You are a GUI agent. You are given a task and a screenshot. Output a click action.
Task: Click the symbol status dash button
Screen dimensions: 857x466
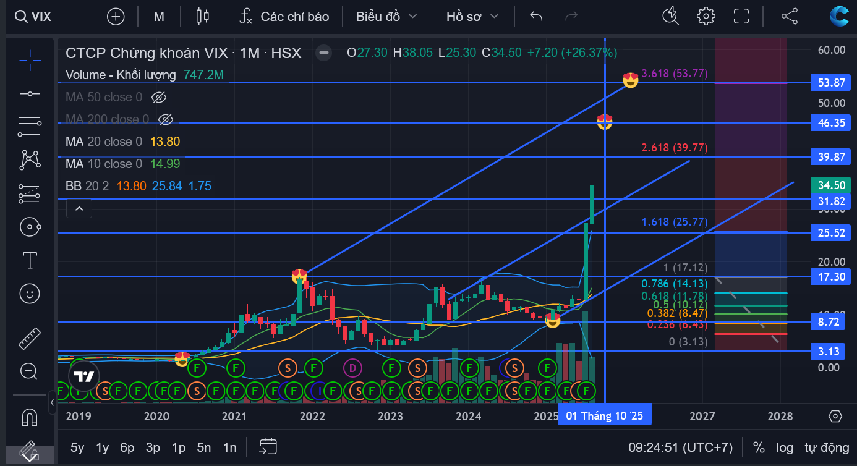click(x=323, y=53)
